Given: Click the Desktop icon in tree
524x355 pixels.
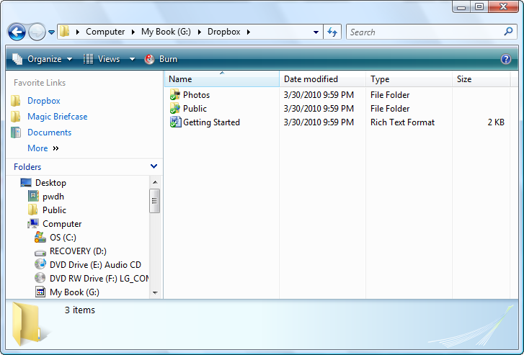Looking at the screenshot, I should pyautogui.click(x=26, y=183).
